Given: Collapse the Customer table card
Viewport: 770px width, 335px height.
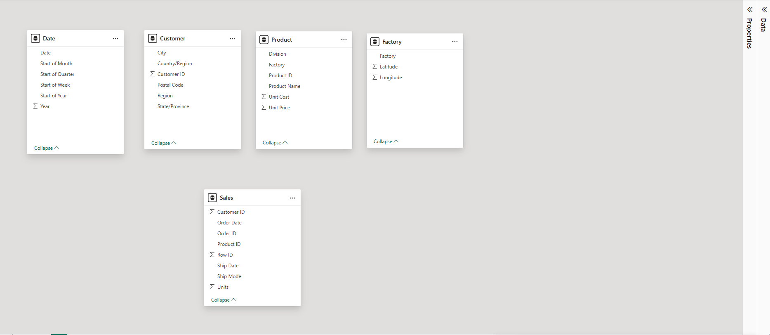Looking at the screenshot, I should coord(164,143).
